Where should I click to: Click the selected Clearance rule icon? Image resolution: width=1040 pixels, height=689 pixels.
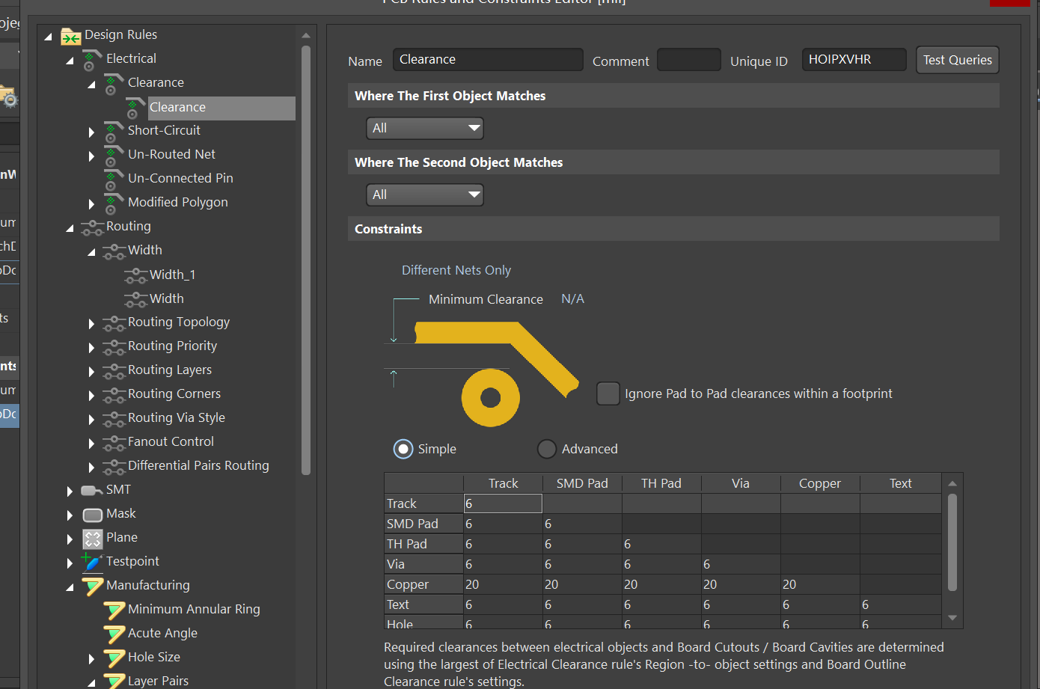[135, 108]
